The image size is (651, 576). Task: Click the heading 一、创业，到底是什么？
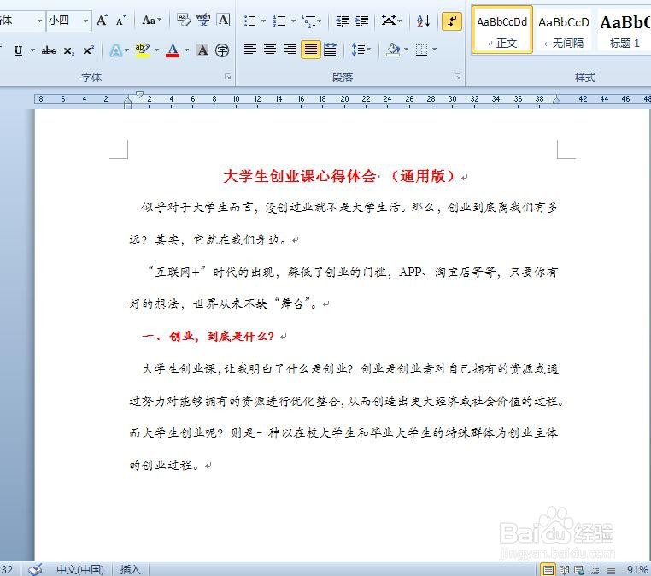point(208,336)
